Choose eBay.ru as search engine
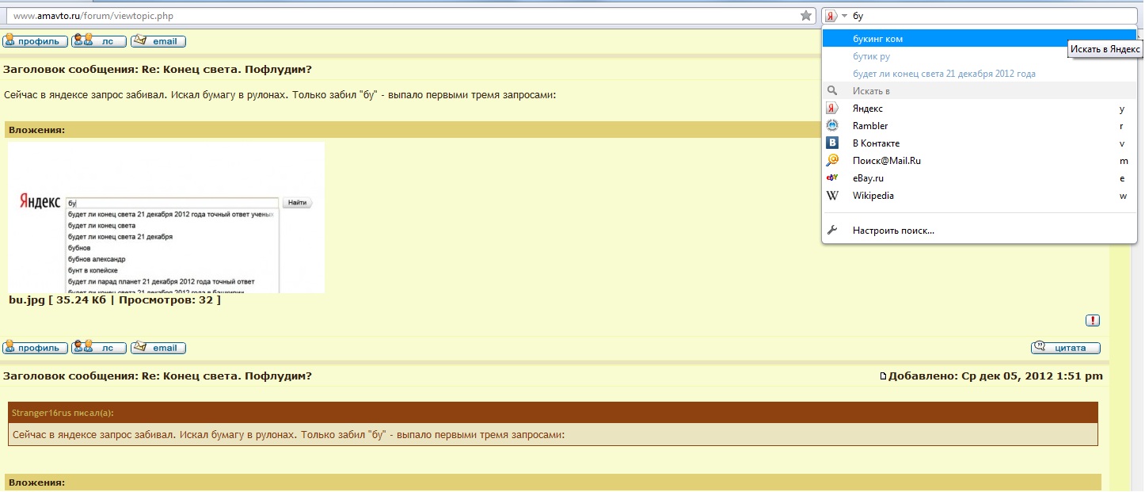The image size is (1145, 492). click(868, 178)
